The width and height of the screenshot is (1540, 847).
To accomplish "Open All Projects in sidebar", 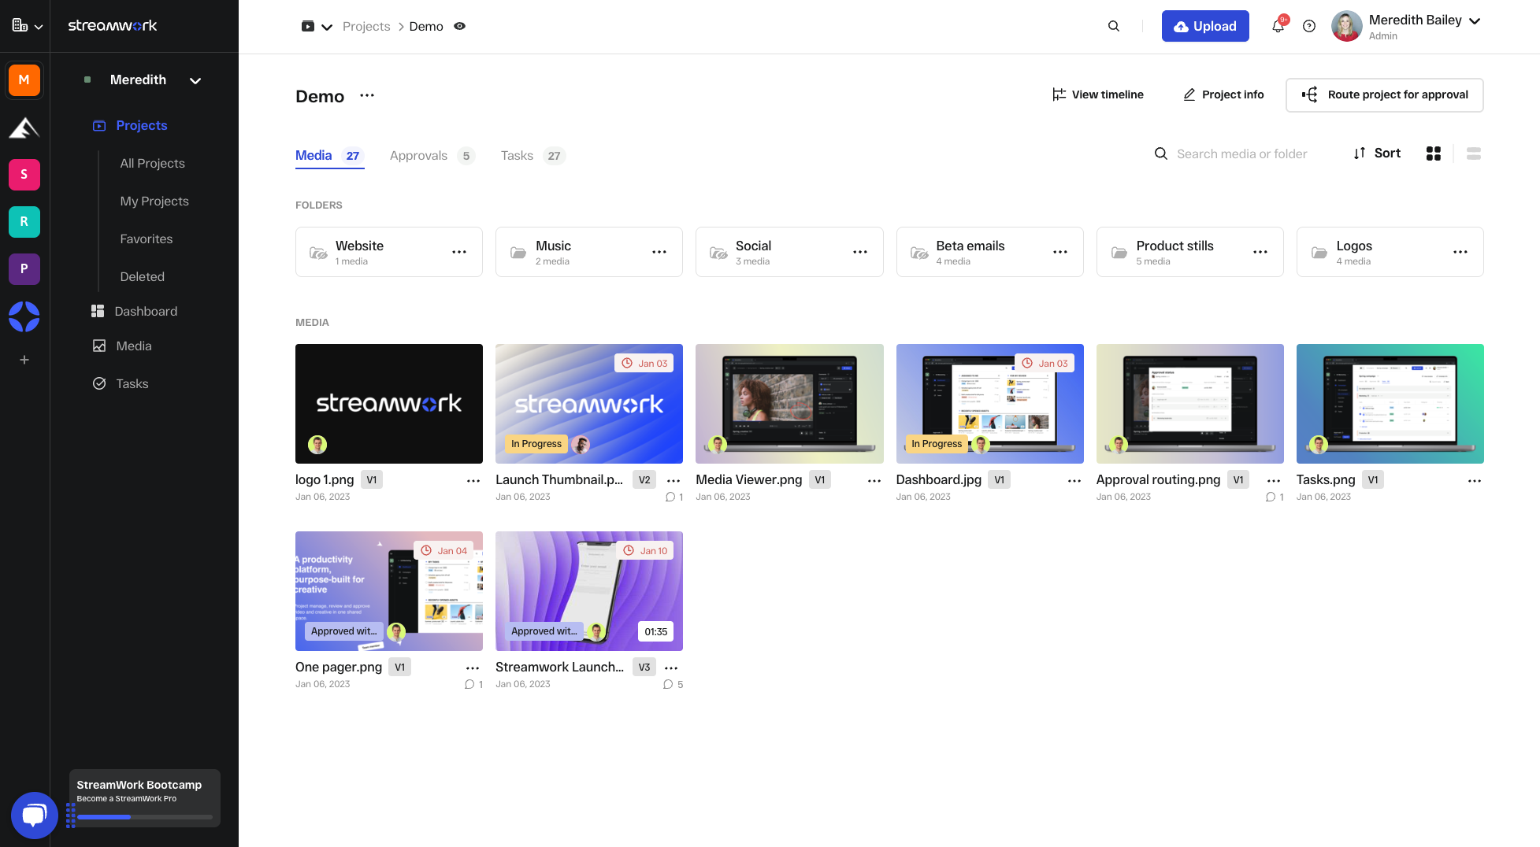I will coord(153,163).
